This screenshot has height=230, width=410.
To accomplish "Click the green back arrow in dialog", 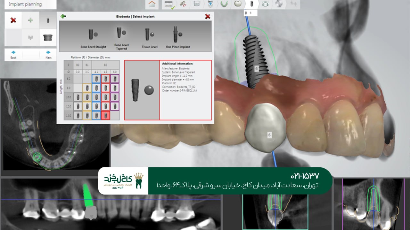I will [63, 16].
